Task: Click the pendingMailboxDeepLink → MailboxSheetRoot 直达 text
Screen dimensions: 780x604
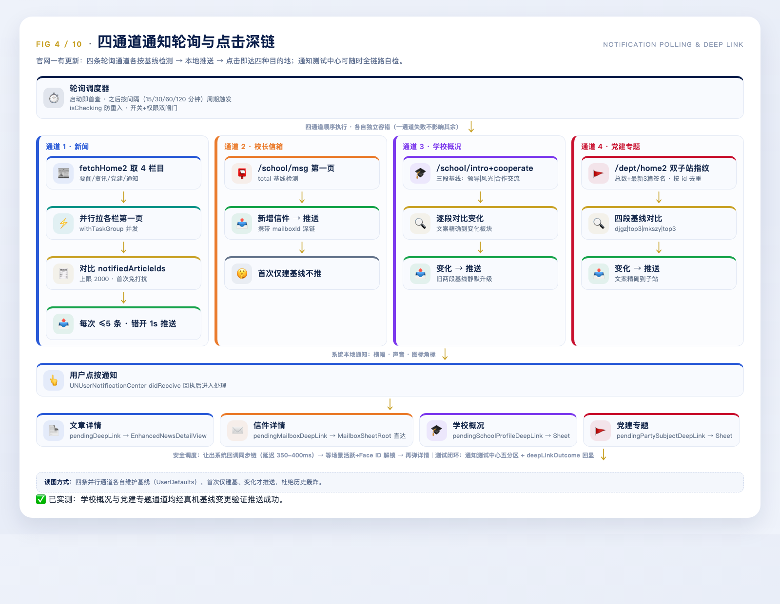Action: [x=330, y=436]
